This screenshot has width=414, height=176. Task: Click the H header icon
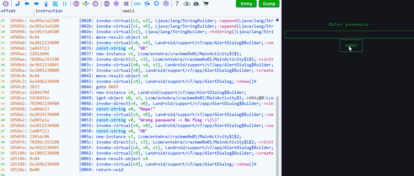pos(64,4)
